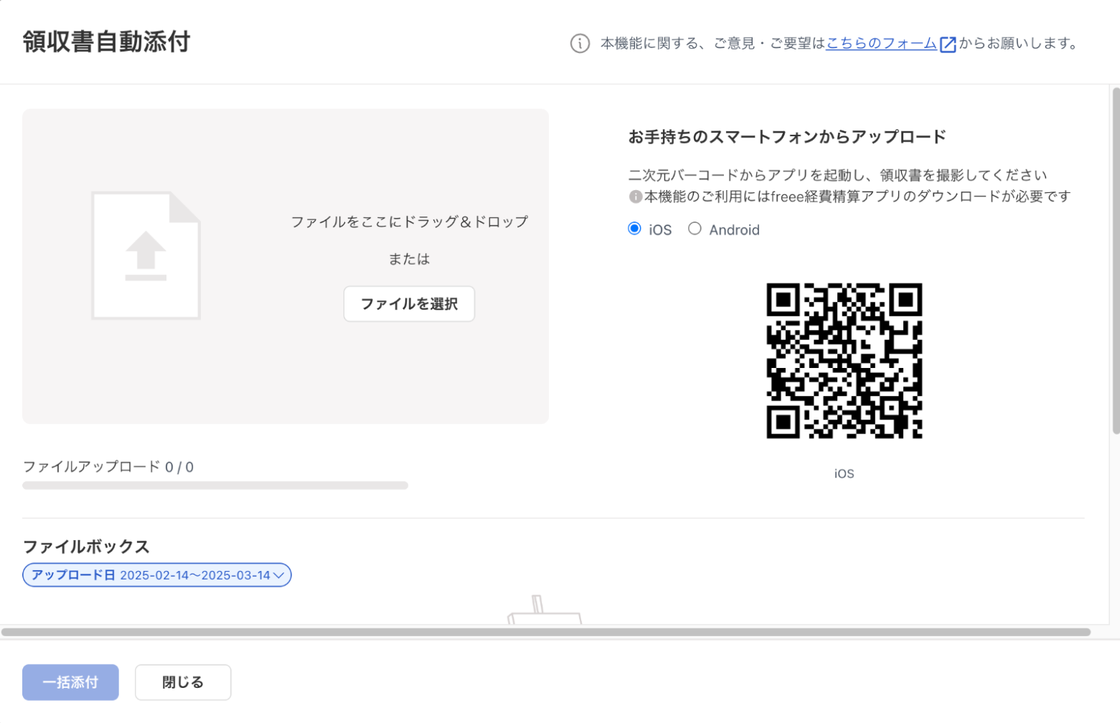Click the お手持ちのスマートフォンからアップロード heading
The height and width of the screenshot is (723, 1120).
pos(787,137)
